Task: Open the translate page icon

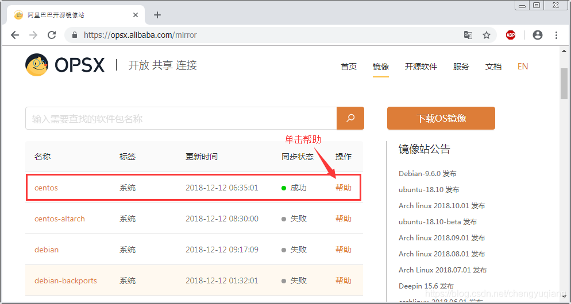Action: click(x=468, y=35)
